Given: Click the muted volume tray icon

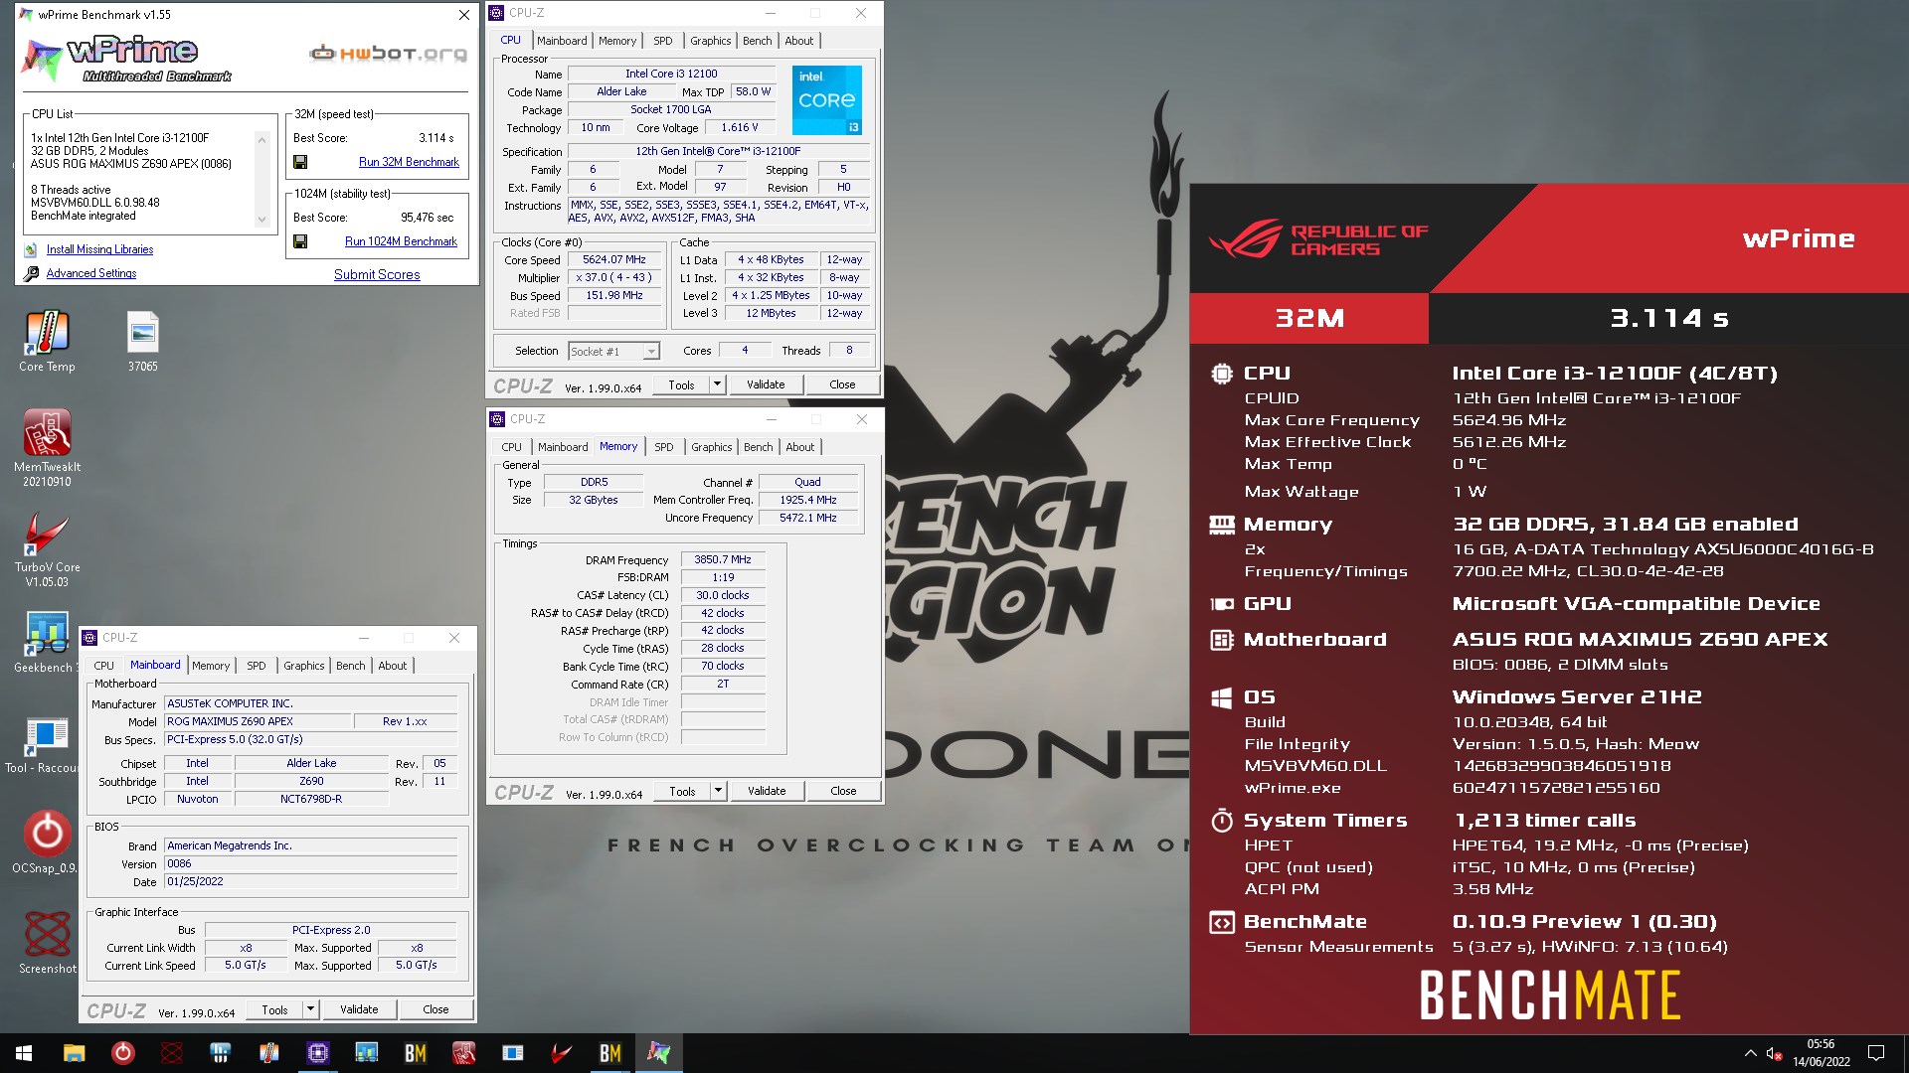Looking at the screenshot, I should pos(1773,1053).
